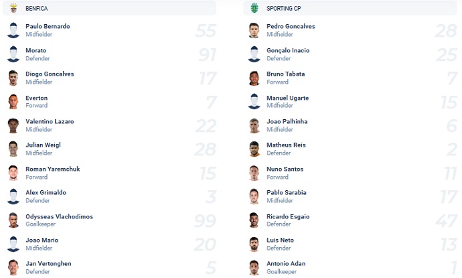Click Everton's player avatar
The image size is (462, 278).
13,102
